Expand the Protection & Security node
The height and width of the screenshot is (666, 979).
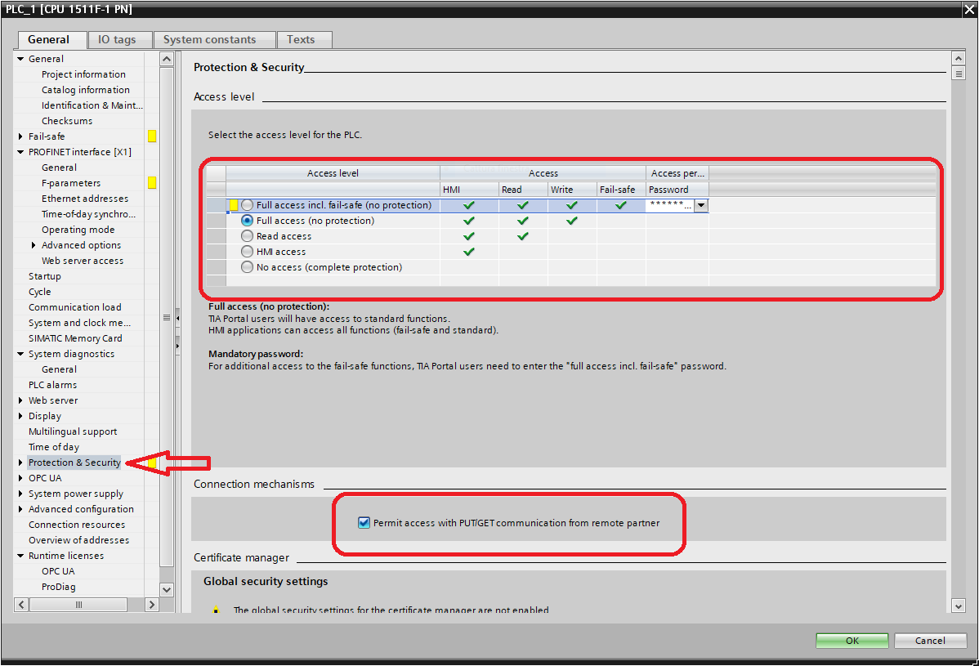point(20,463)
